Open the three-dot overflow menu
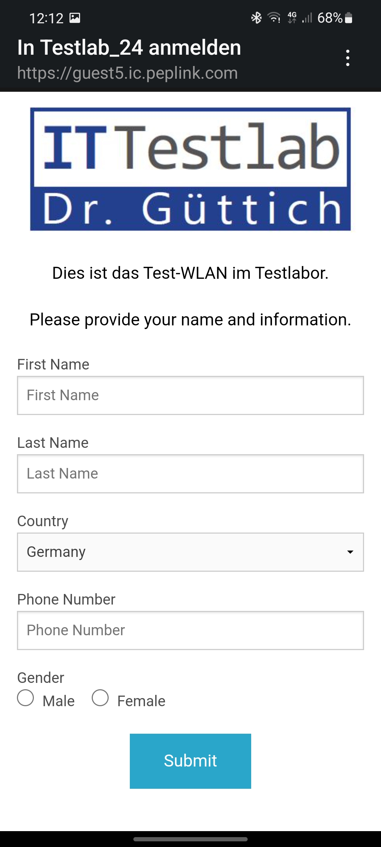The width and height of the screenshot is (381, 847). (348, 58)
